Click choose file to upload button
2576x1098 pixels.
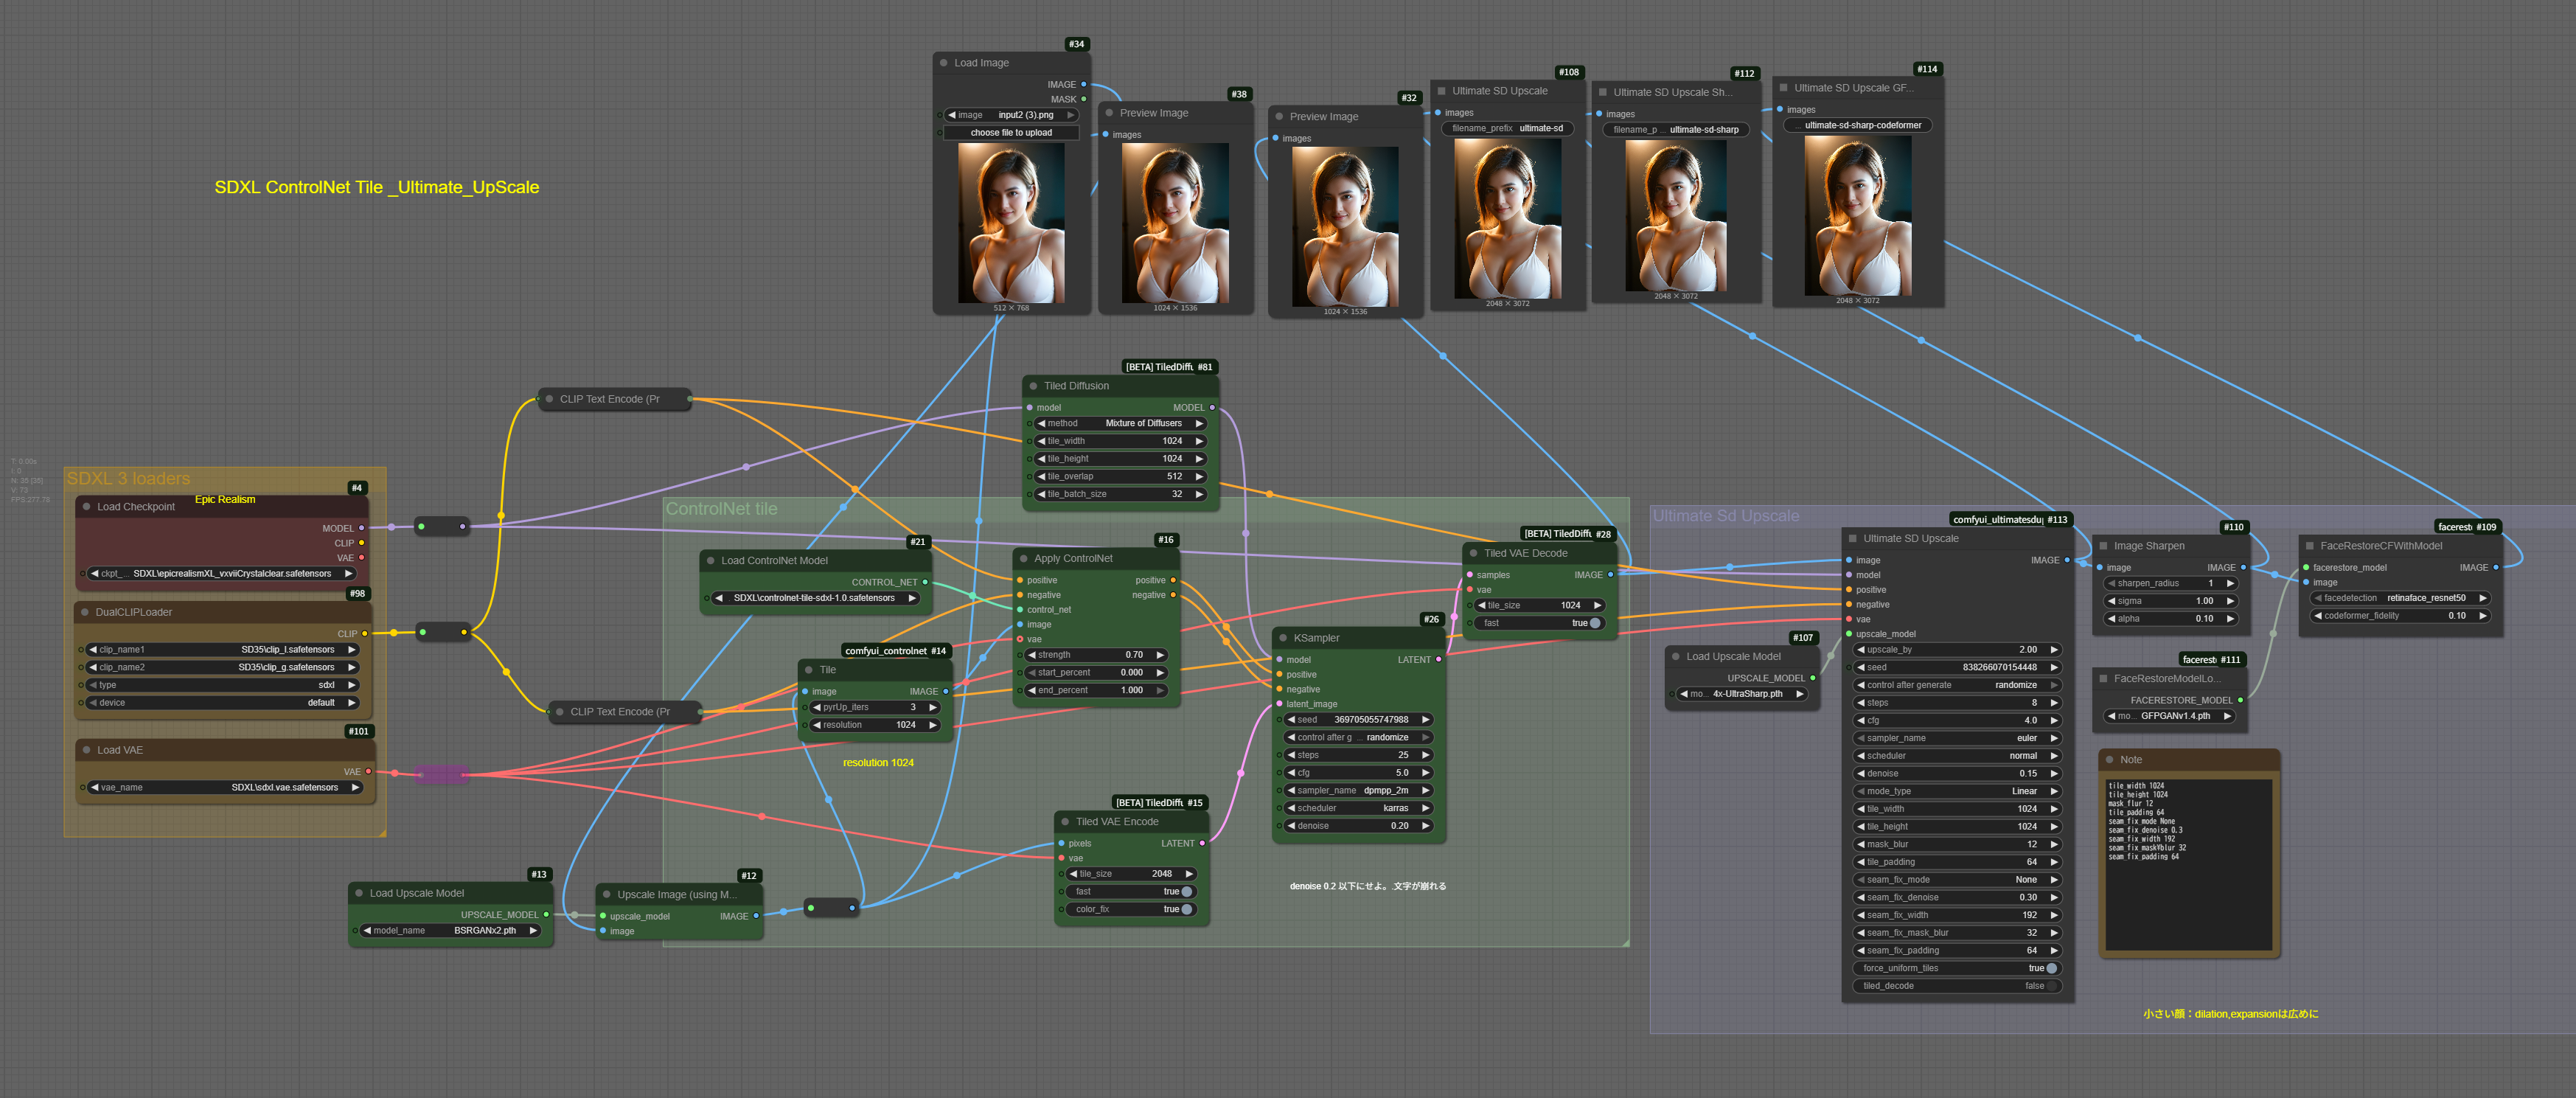click(x=1011, y=133)
